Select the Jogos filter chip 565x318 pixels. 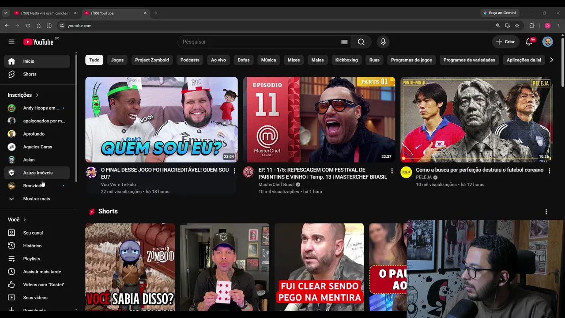pos(117,60)
